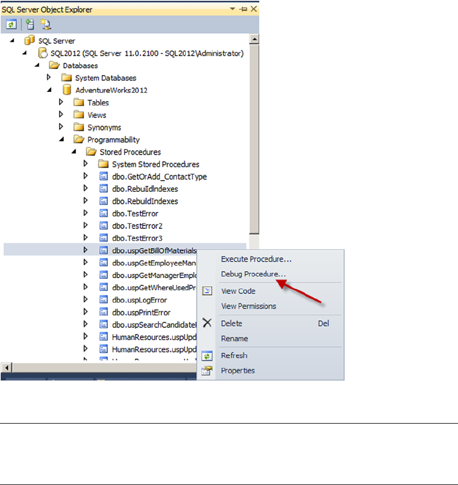Click the View Code menu icon

[x=207, y=291]
